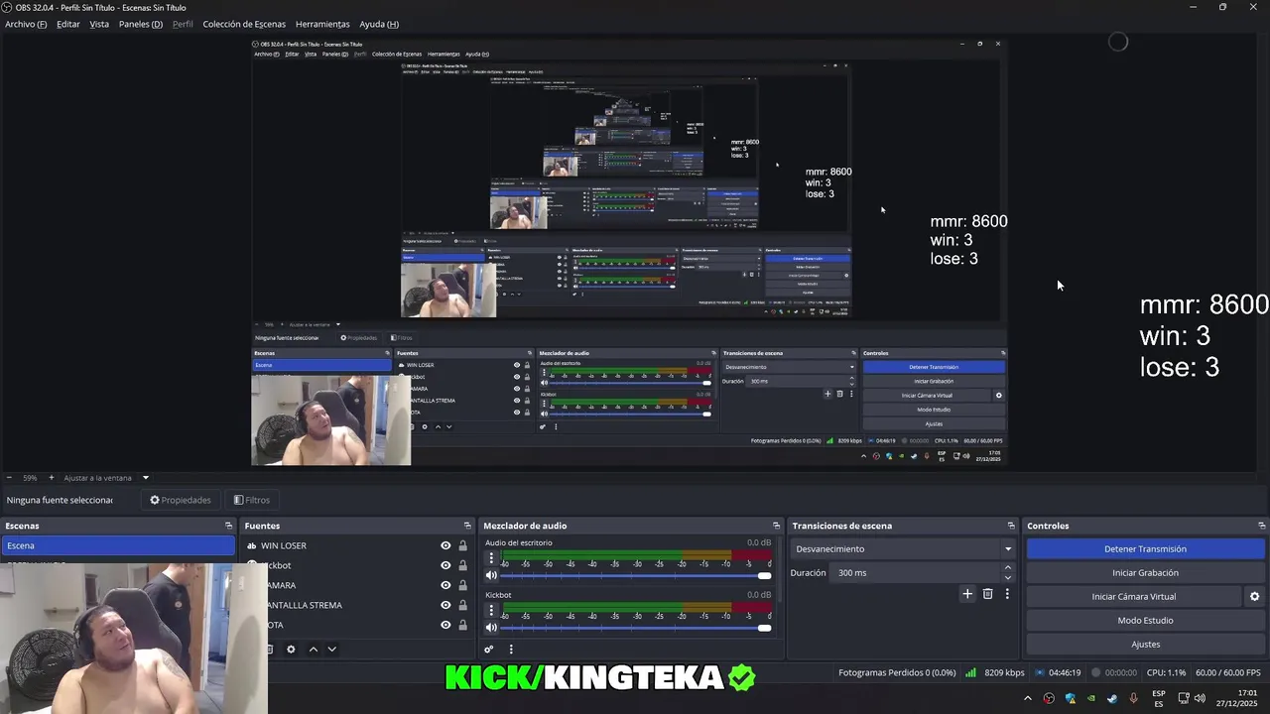Viewport: 1270px width, 714px height.
Task: Remove the transition with the trash icon
Action: [x=987, y=594]
